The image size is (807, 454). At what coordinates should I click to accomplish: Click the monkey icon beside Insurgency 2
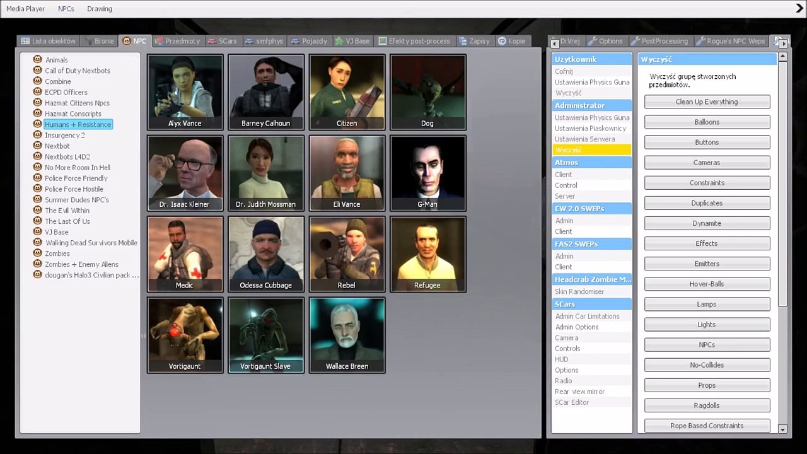click(x=38, y=135)
